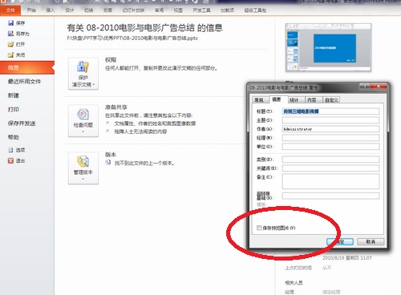Switch to the Add-ins ribbon tab
Image resolution: width=401 pixels, height=295 pixels.
[228, 10]
